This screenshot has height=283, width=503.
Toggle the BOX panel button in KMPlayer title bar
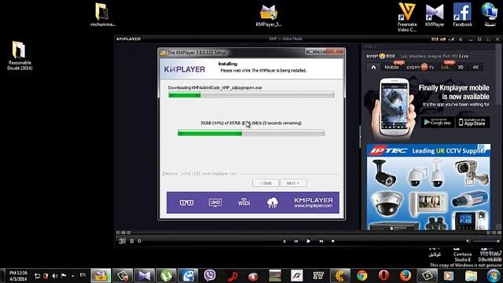tap(439, 39)
